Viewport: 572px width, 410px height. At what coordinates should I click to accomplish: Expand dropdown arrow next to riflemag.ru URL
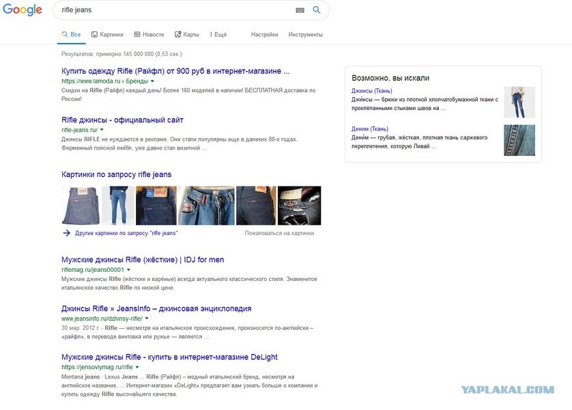(x=128, y=270)
